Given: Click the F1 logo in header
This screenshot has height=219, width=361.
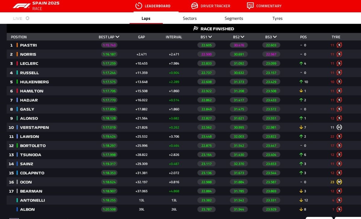Looking at the screenshot, I should pyautogui.click(x=21, y=6).
